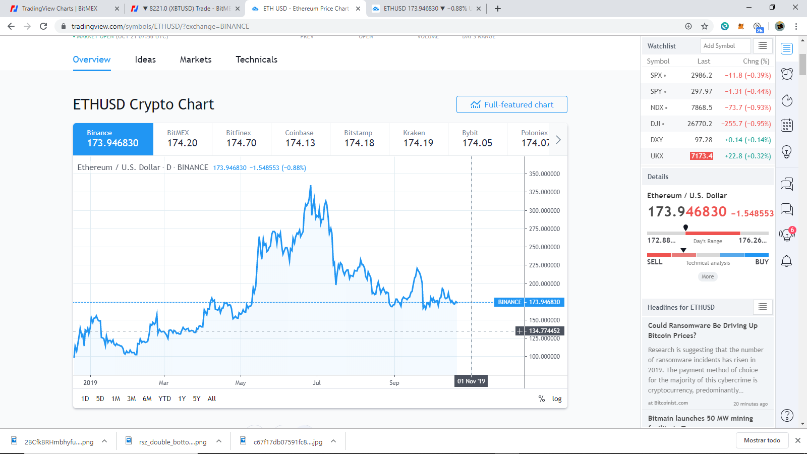Close the downloads bar

click(x=798, y=440)
